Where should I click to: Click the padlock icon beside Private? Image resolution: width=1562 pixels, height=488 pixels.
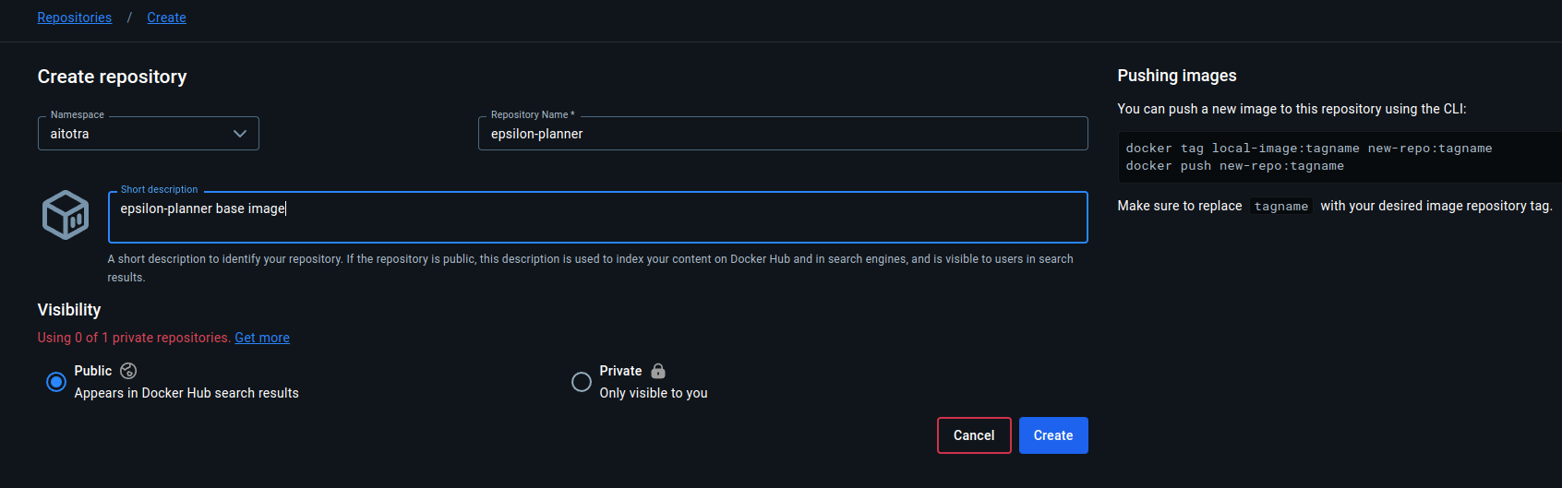[658, 371]
